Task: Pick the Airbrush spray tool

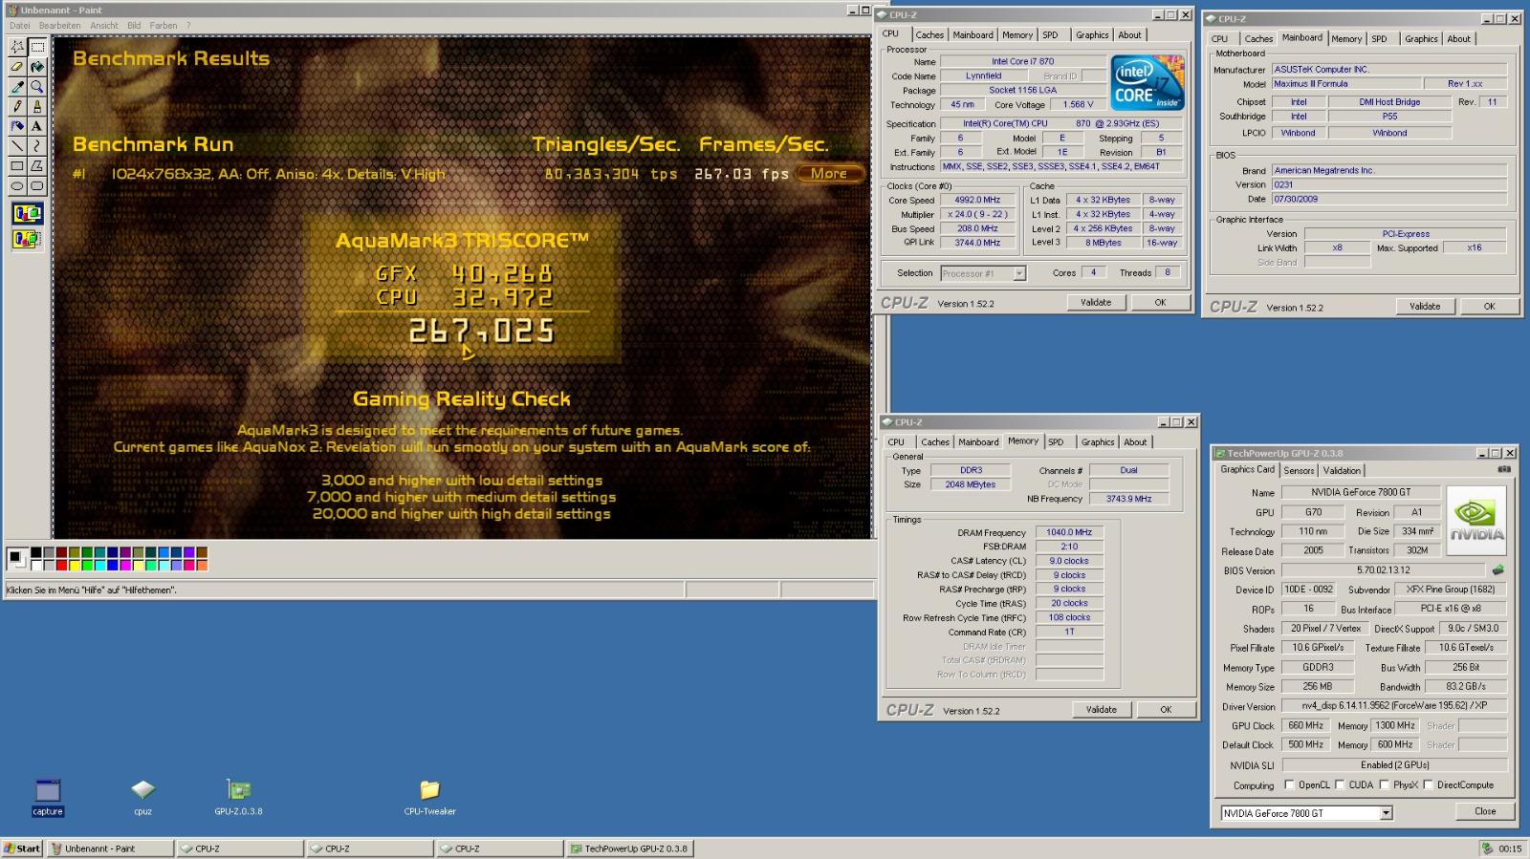Action: click(x=17, y=126)
